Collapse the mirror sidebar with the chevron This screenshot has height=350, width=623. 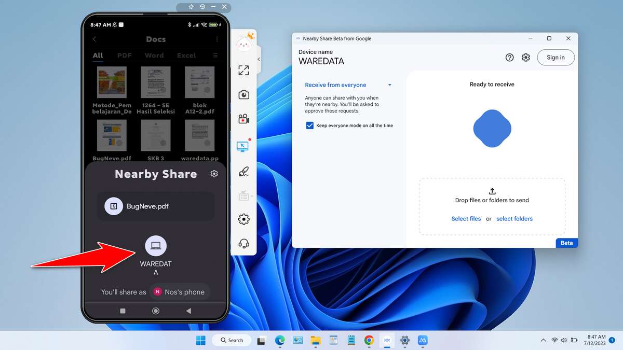pos(259,59)
